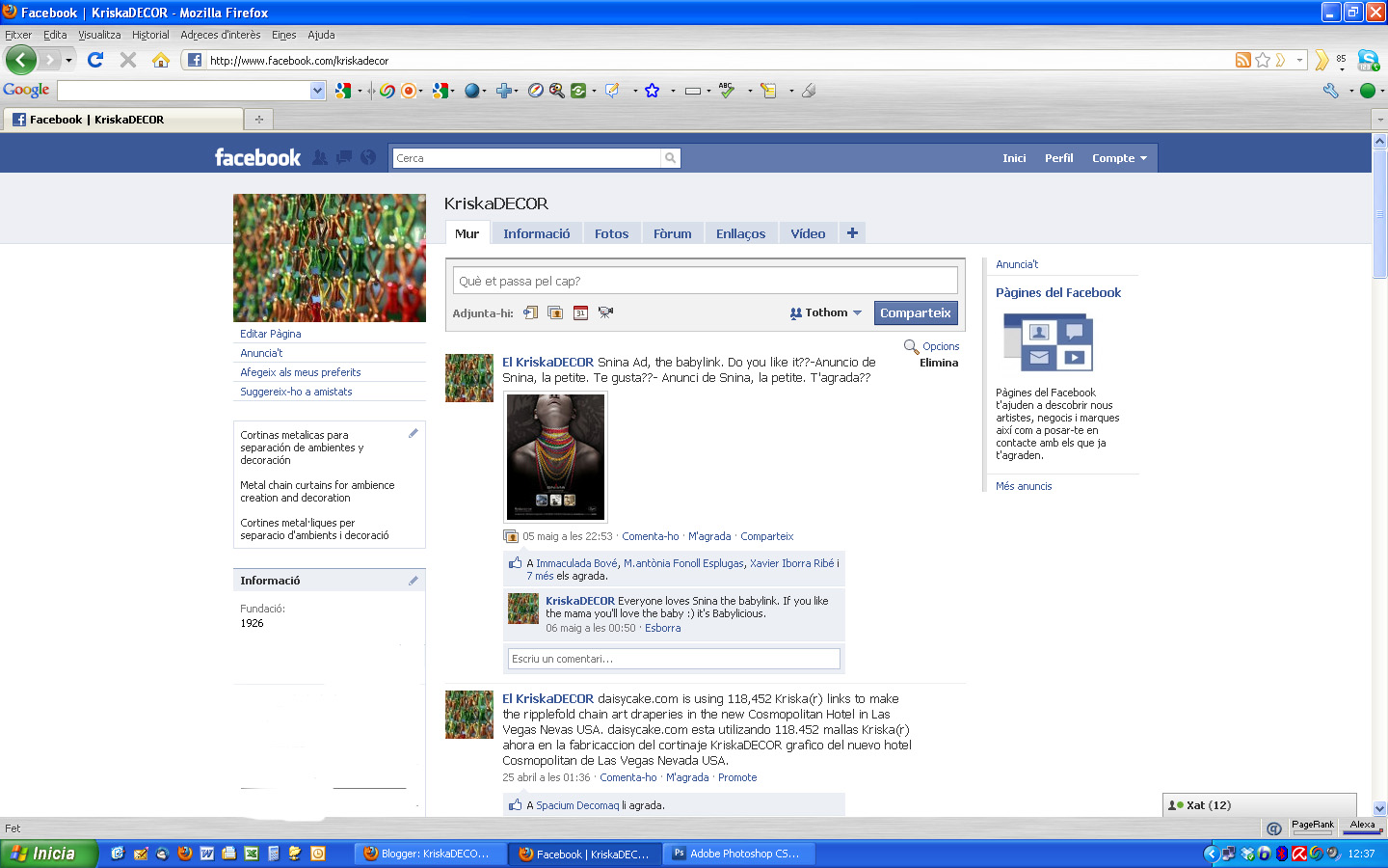Subscribe via the orange RSS feed icon
This screenshot has width=1388, height=868.
click(1243, 60)
